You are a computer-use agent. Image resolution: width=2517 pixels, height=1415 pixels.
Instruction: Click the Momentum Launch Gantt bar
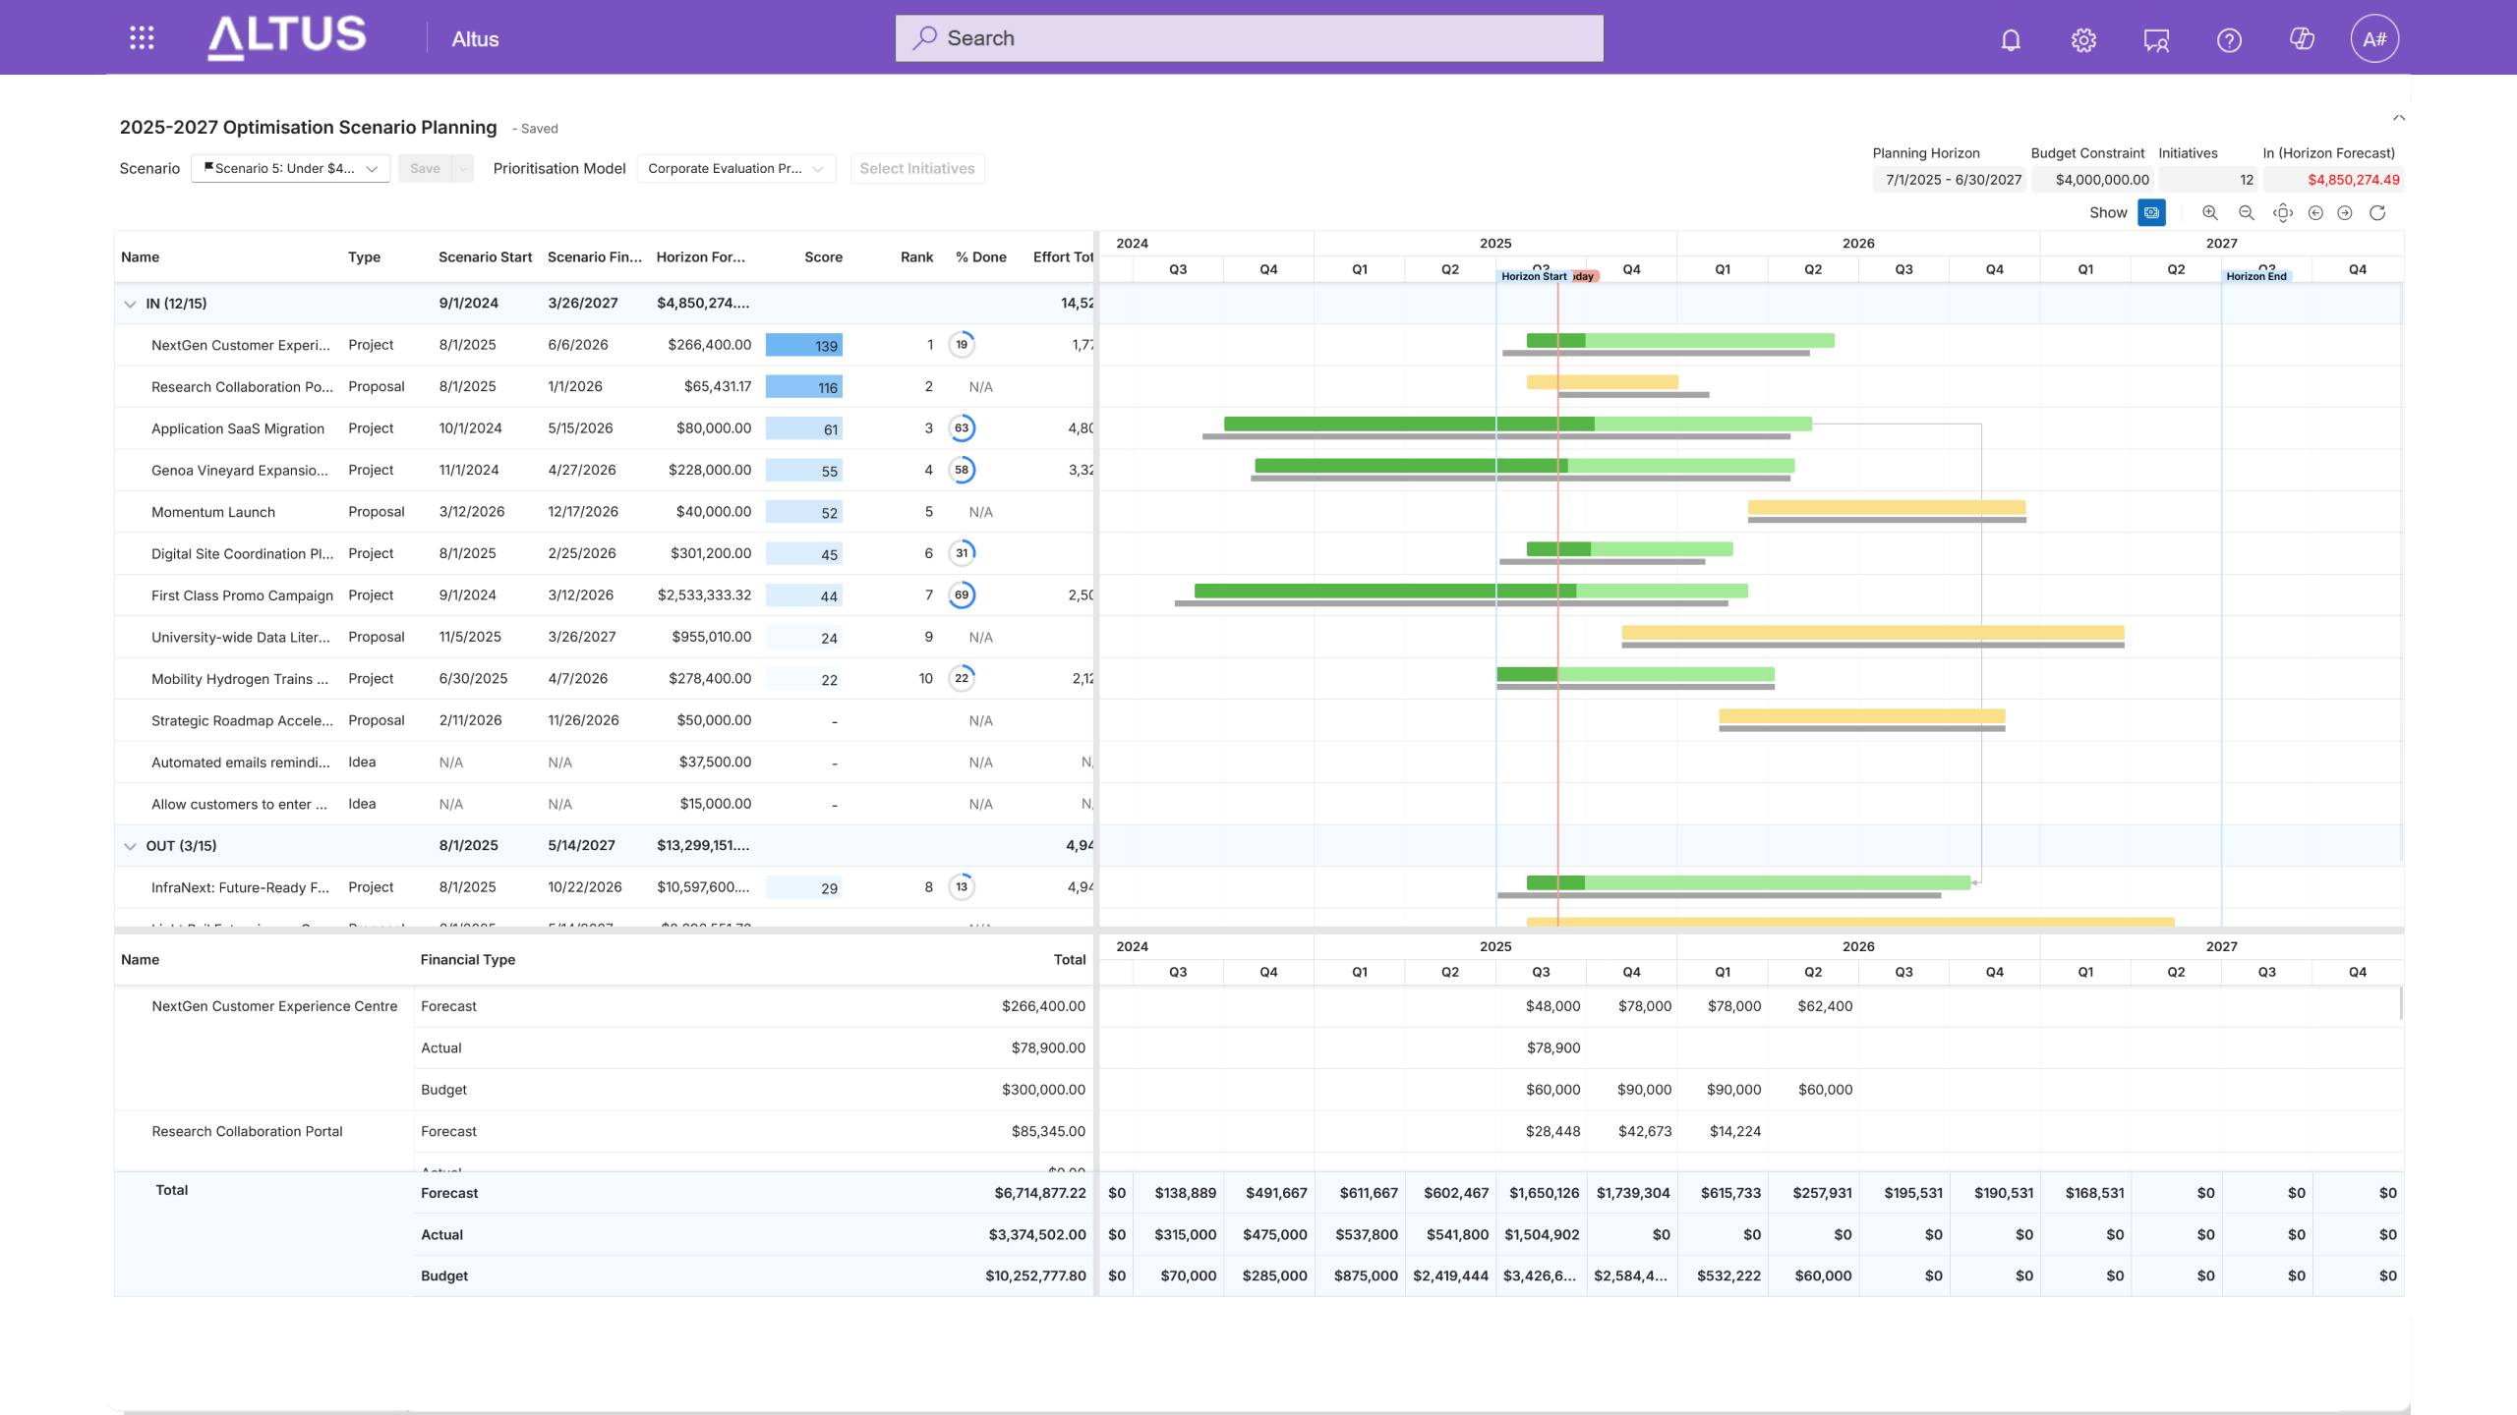pos(1887,508)
